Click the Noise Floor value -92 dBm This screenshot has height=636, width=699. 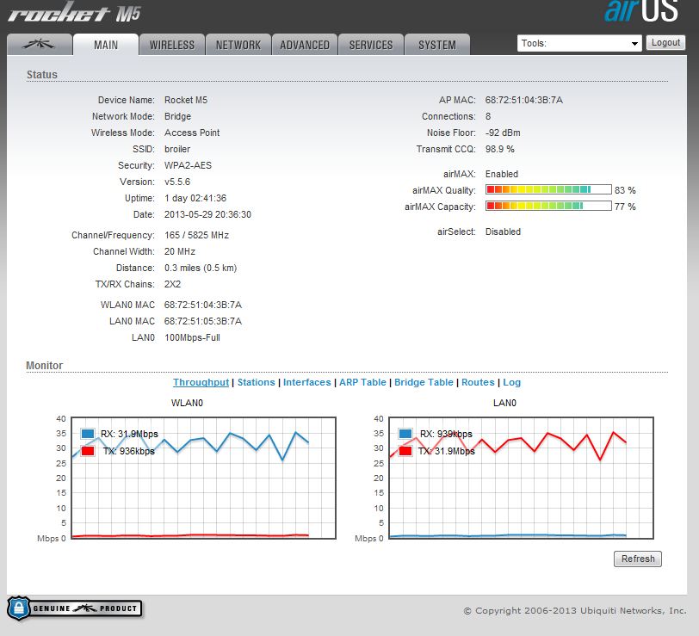[503, 133]
